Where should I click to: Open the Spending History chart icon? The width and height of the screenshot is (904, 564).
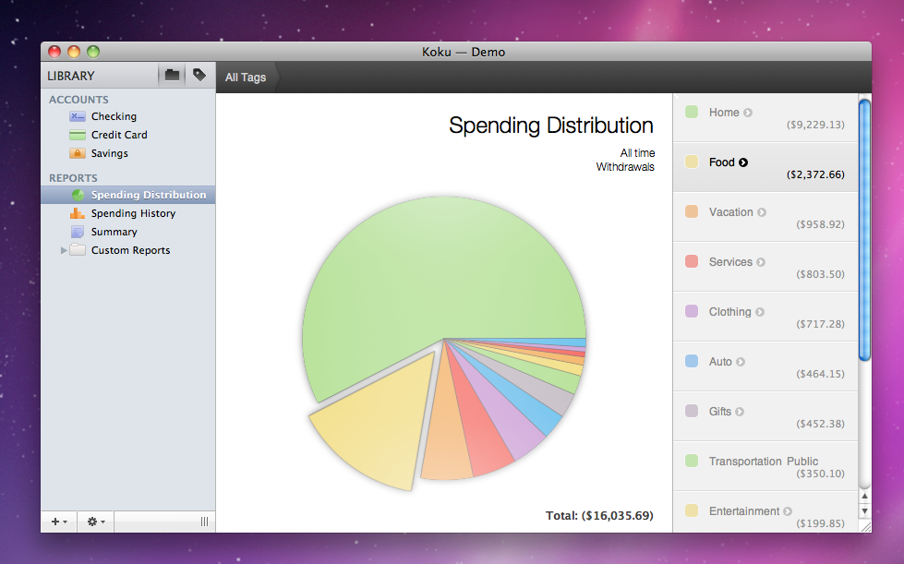(78, 213)
